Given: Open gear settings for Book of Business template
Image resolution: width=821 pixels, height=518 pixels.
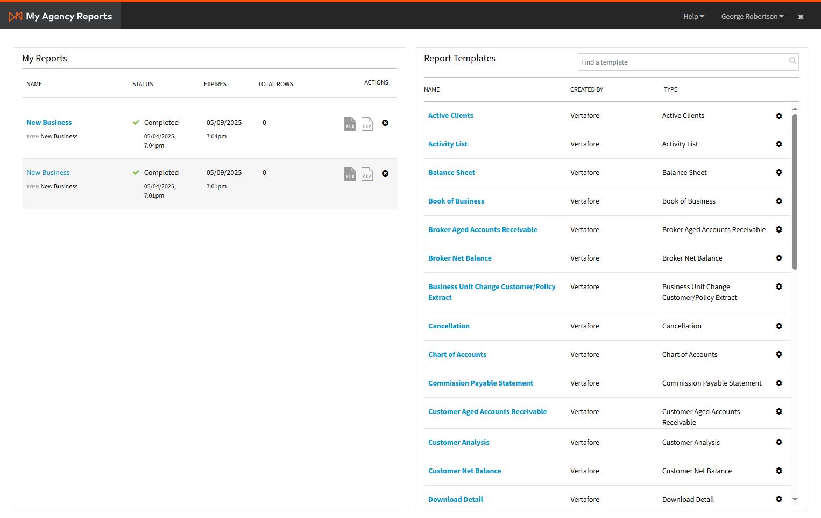Looking at the screenshot, I should pyautogui.click(x=779, y=201).
